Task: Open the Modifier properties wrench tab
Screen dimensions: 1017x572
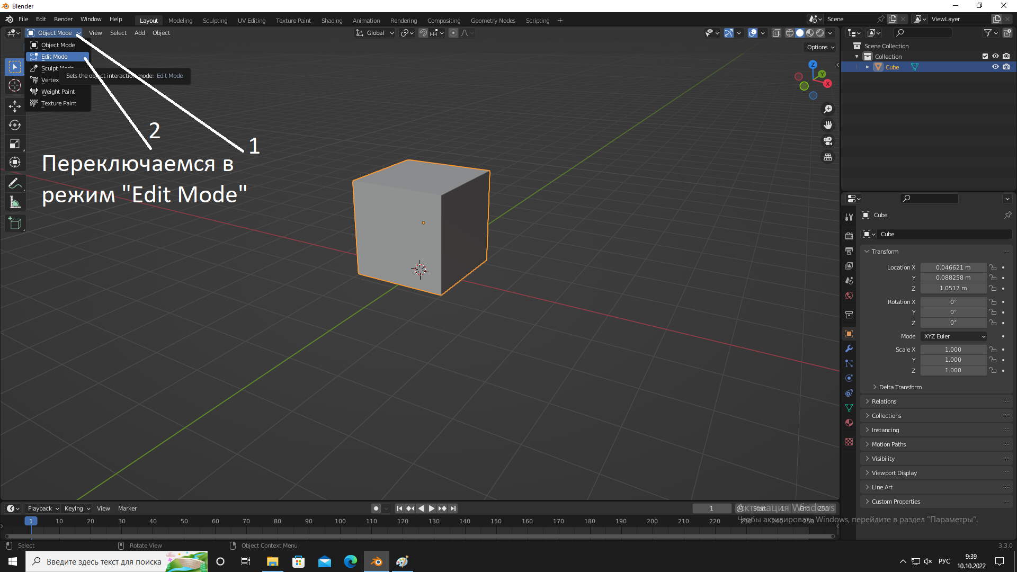Action: click(849, 348)
